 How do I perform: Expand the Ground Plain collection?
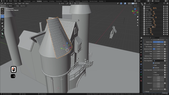click(143, 8)
